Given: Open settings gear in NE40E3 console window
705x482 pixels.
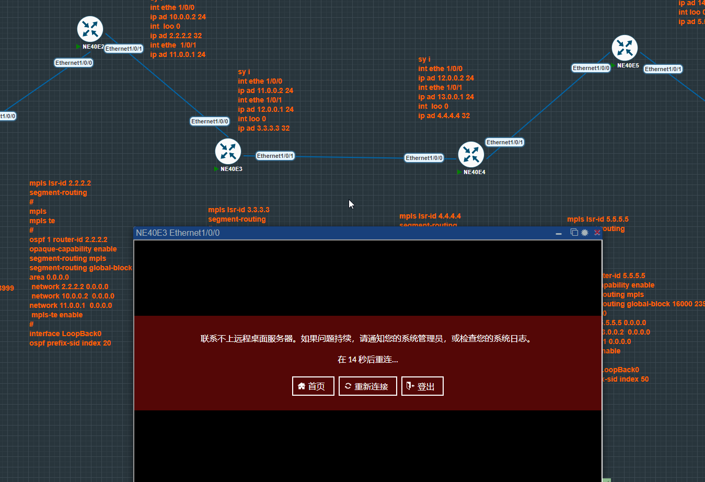Looking at the screenshot, I should [x=585, y=233].
